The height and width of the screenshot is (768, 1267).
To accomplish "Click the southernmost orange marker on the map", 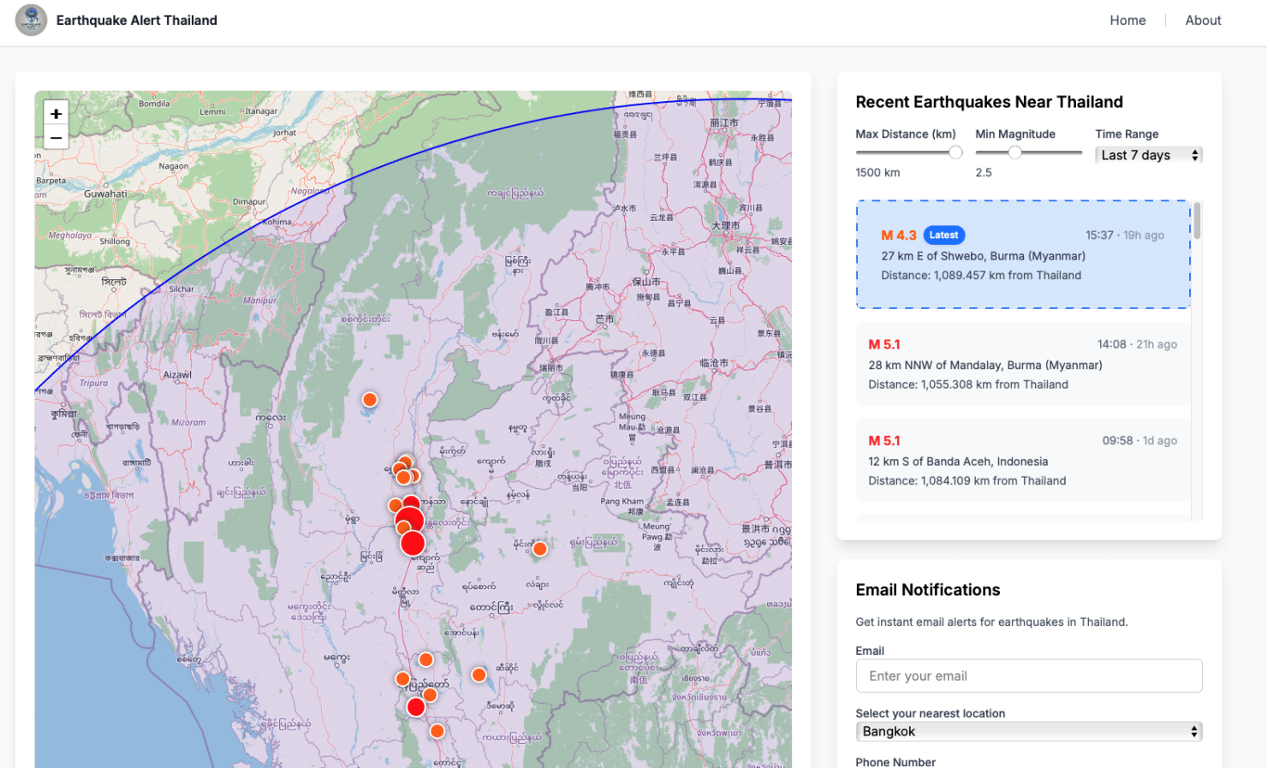I will 437,731.
